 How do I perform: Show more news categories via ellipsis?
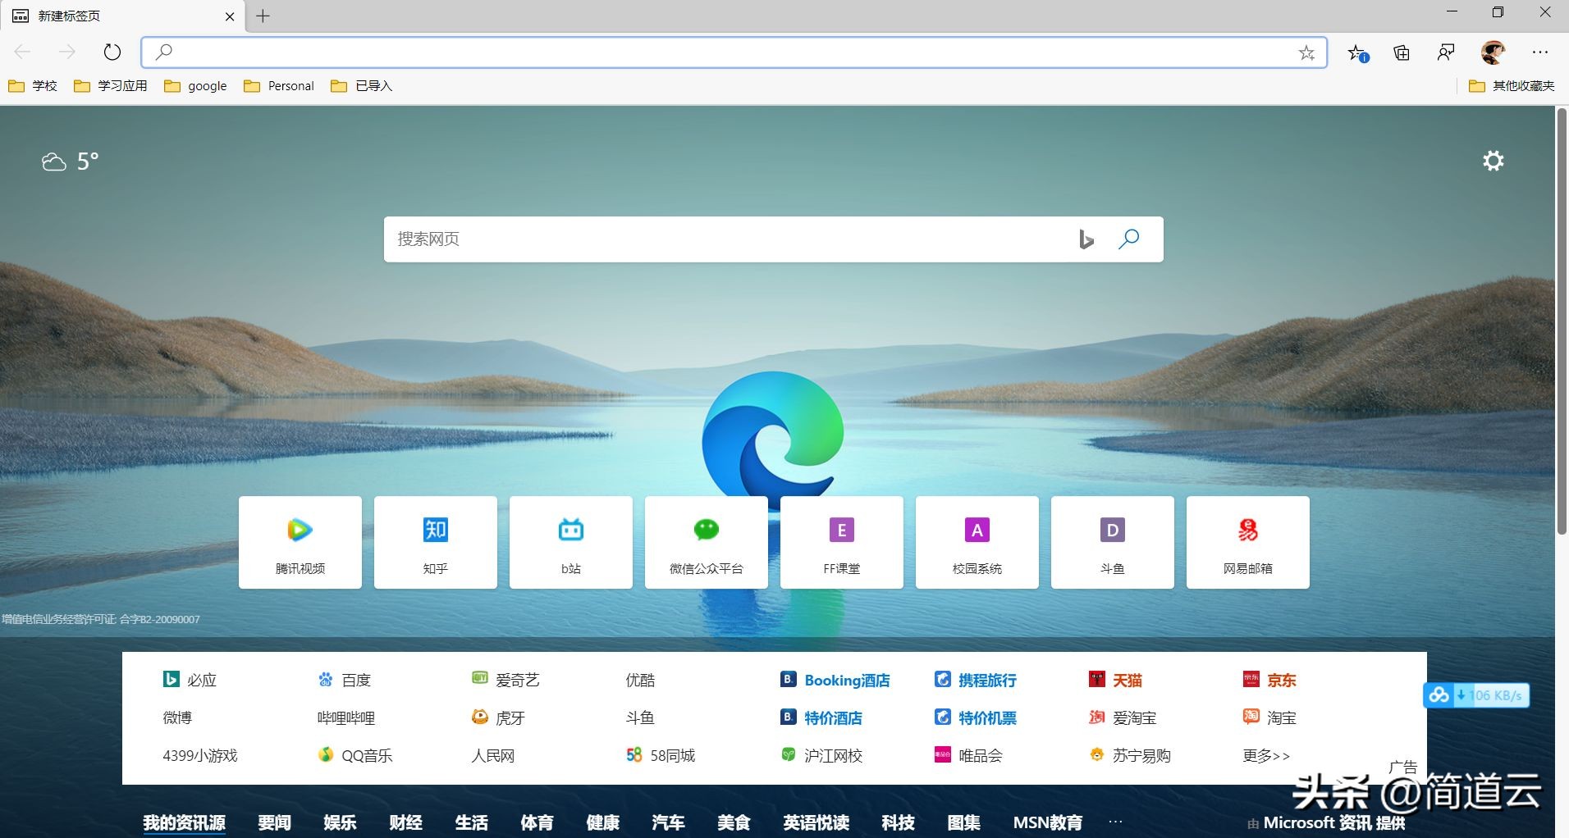pos(1115,822)
